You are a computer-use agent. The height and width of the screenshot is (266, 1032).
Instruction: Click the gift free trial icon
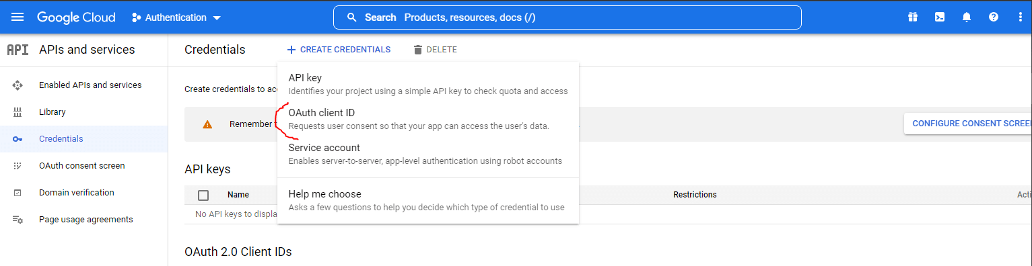pos(913,17)
